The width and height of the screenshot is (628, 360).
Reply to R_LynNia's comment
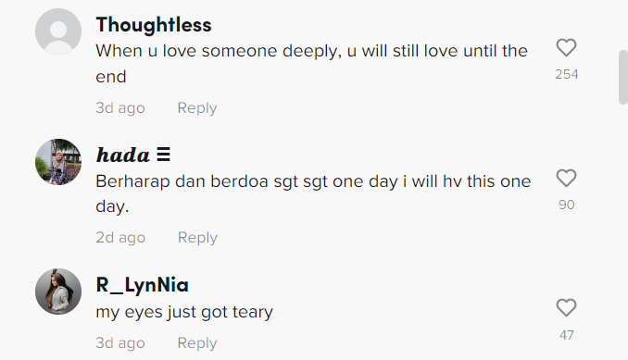click(x=197, y=342)
